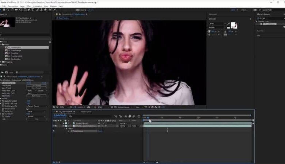
Task: Open the Composition menu
Action: (x=13, y=6)
